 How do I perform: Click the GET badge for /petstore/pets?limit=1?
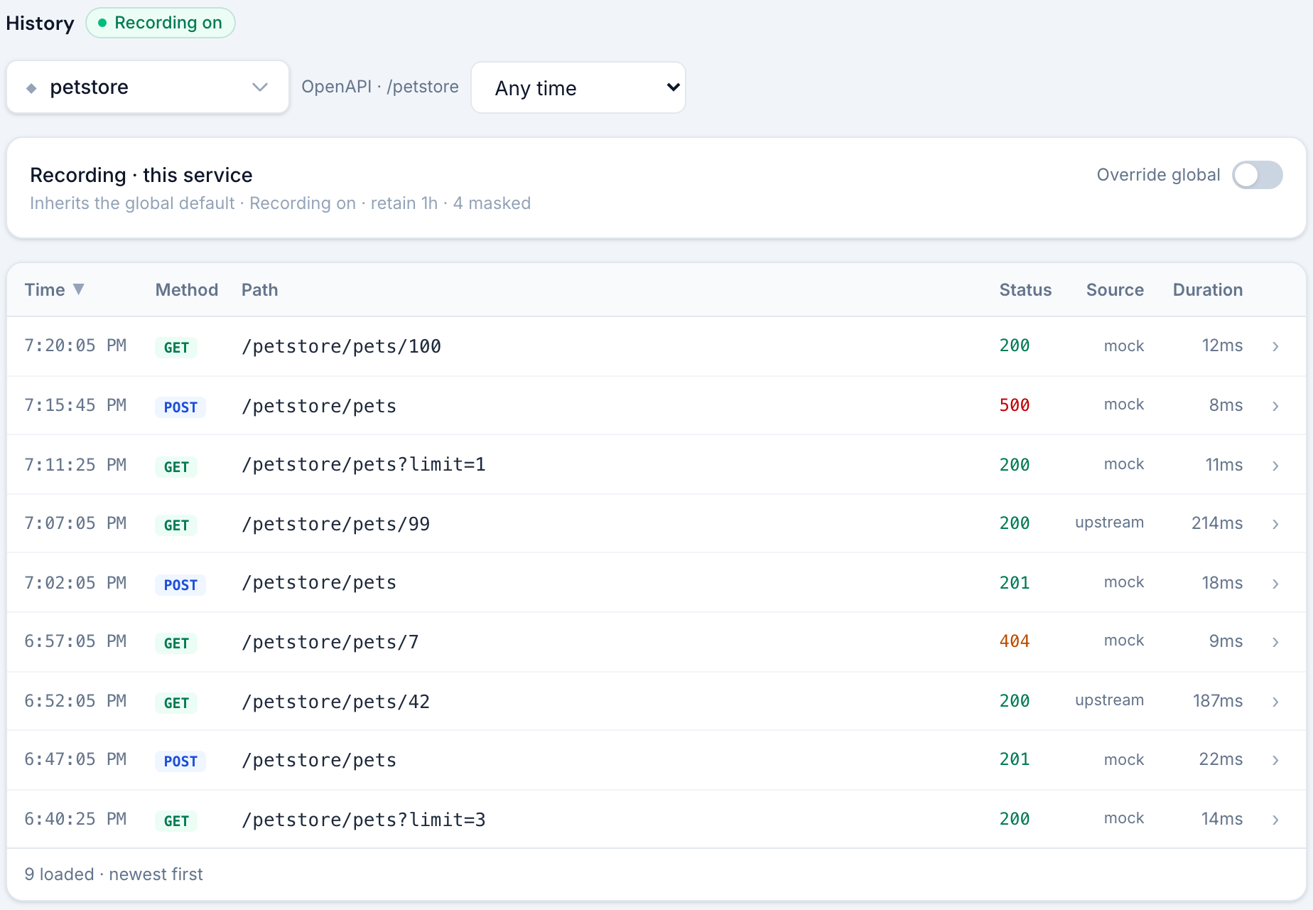coord(176,467)
